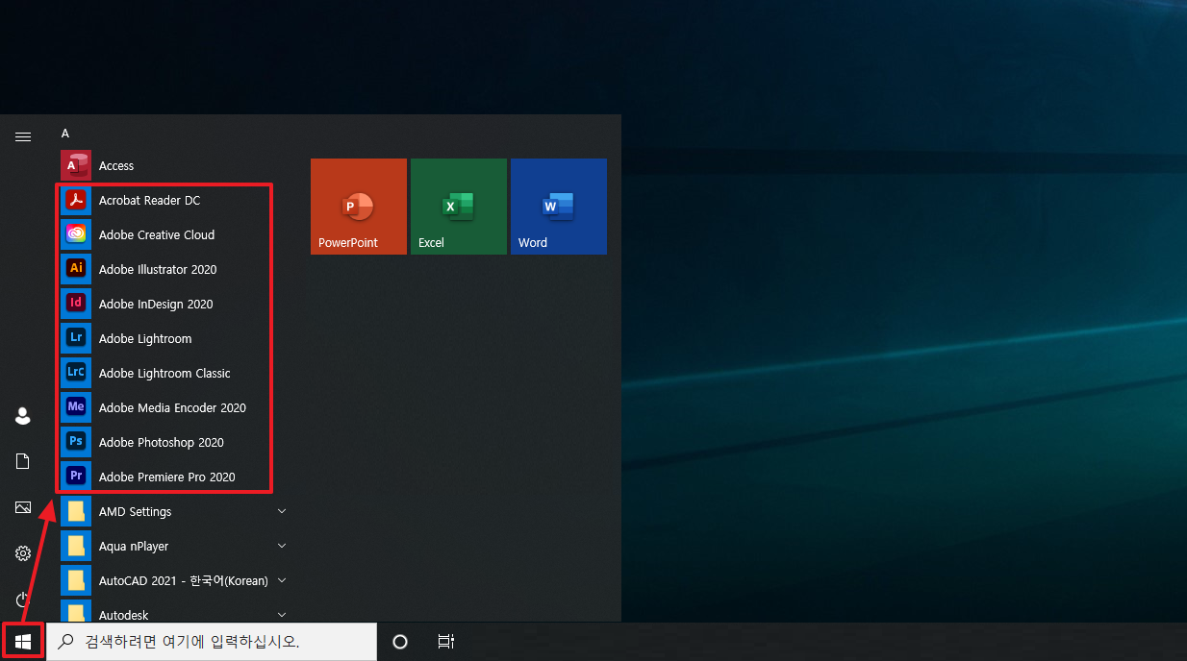Viewport: 1187px width, 661px height.
Task: Click the Autodesk folder icon
Action: (76, 611)
